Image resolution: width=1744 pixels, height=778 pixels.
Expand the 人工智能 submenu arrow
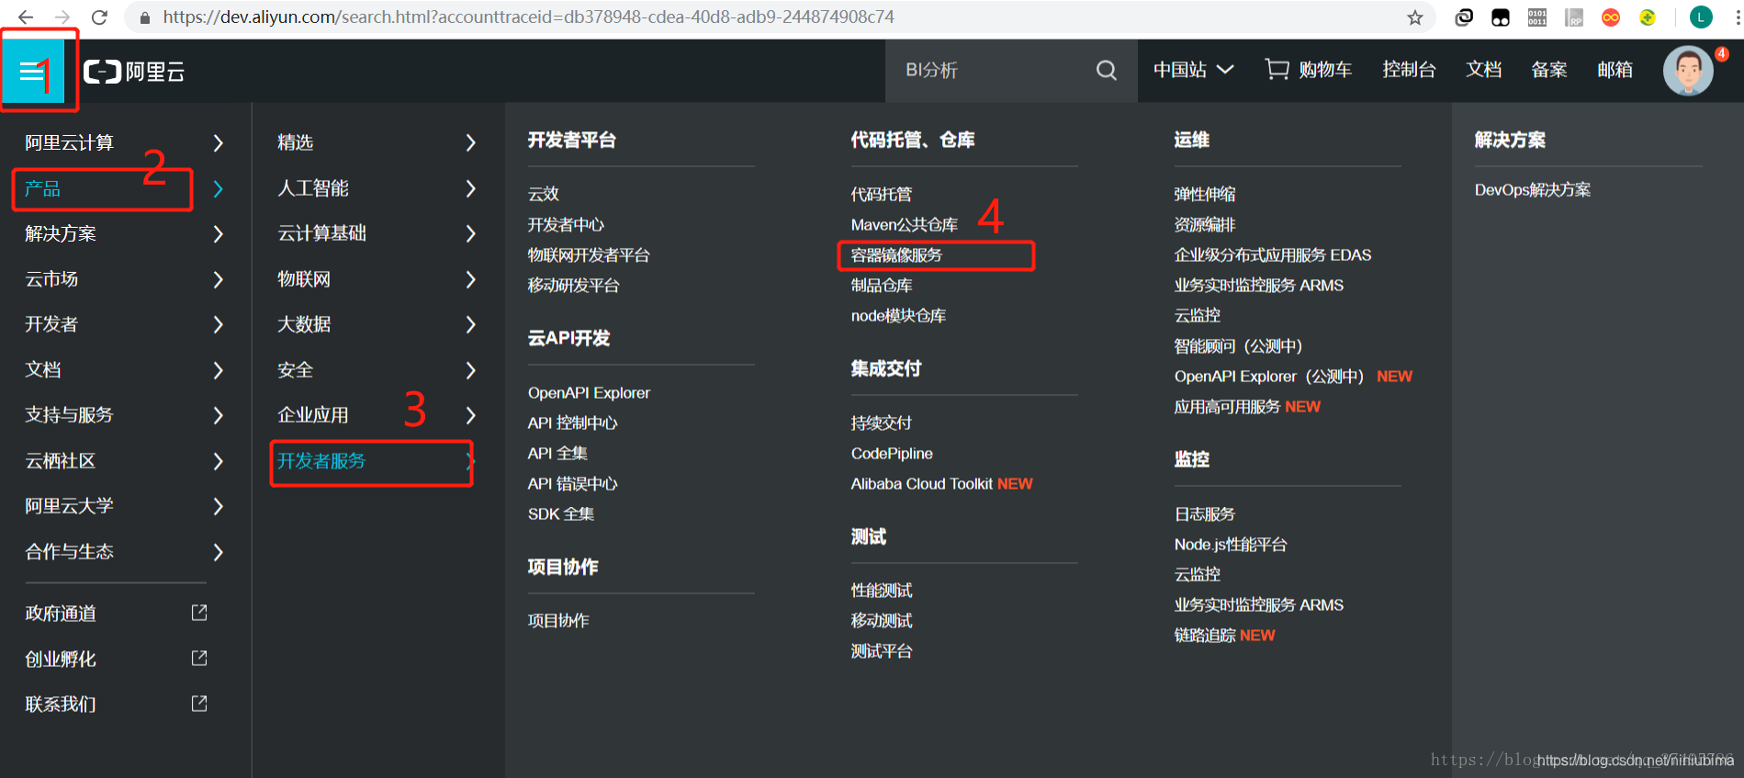470,188
